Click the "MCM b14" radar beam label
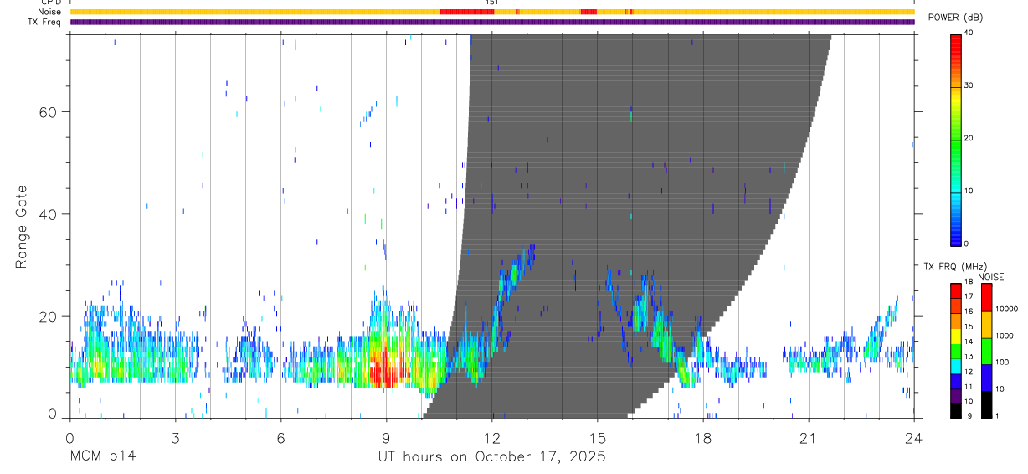 (x=102, y=456)
